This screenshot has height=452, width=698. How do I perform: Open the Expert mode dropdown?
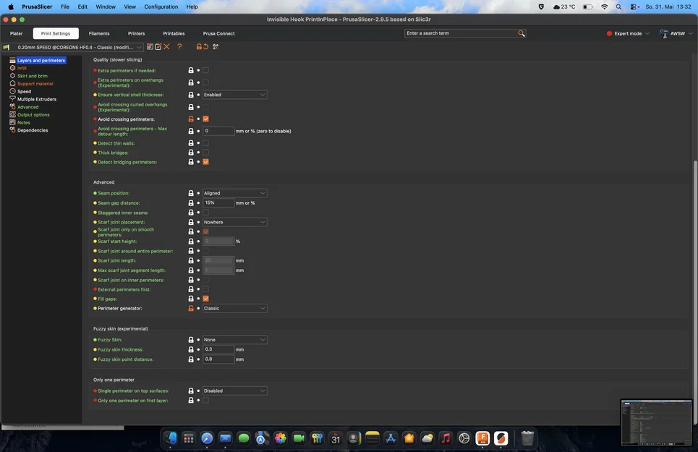pos(628,33)
